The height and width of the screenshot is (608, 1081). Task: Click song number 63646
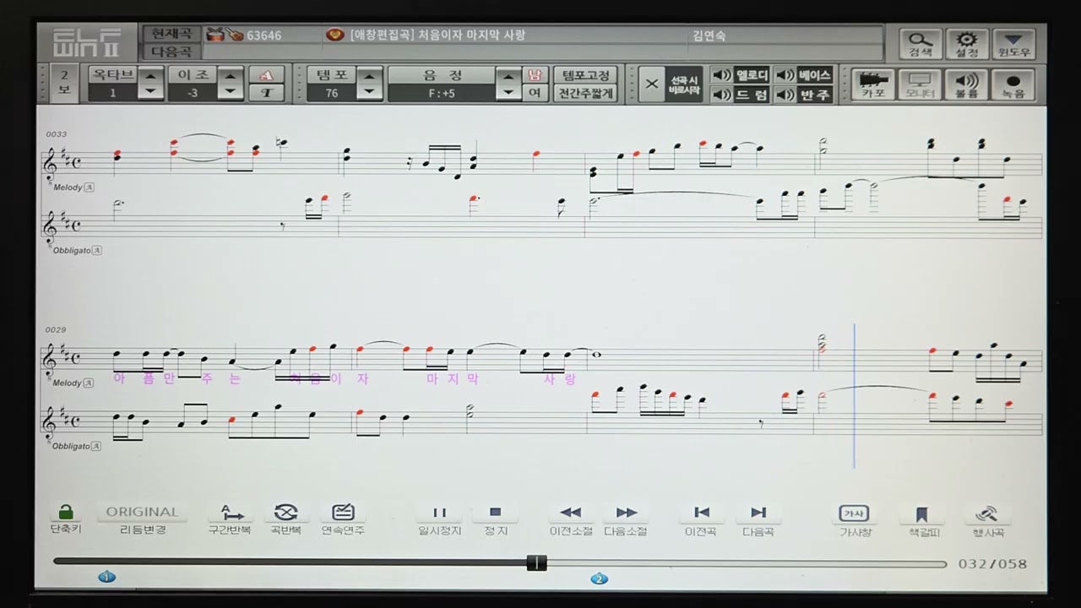[x=264, y=35]
